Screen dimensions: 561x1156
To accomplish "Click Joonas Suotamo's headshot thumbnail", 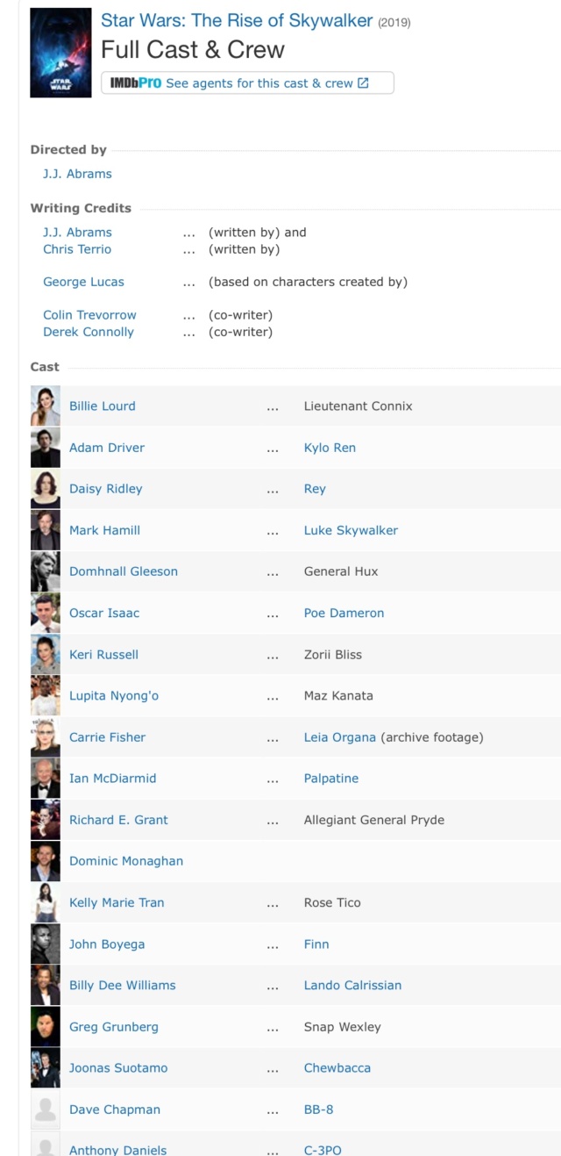I will point(46,1068).
